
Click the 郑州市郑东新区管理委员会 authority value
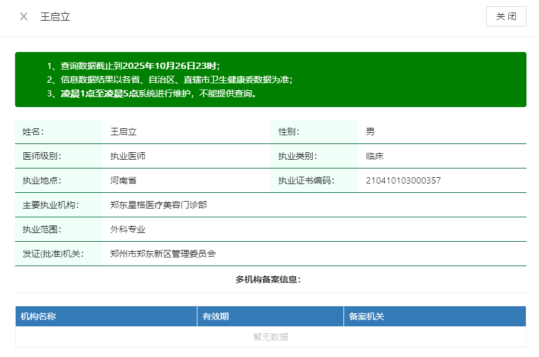point(163,254)
